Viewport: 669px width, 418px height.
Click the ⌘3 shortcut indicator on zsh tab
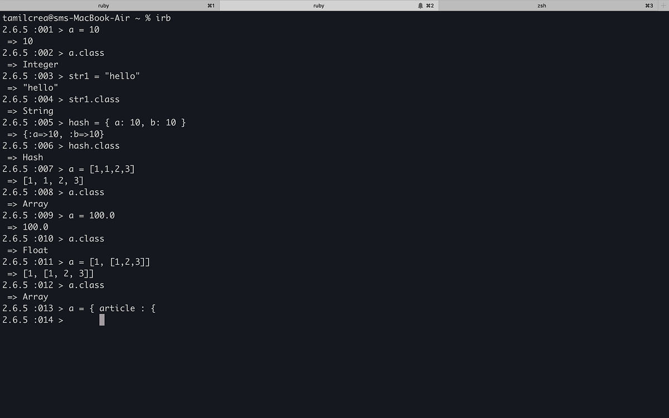click(648, 6)
